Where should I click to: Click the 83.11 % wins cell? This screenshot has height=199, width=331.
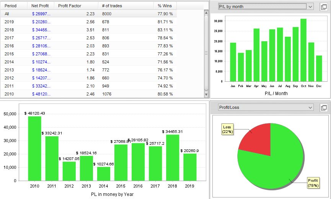click(165, 30)
